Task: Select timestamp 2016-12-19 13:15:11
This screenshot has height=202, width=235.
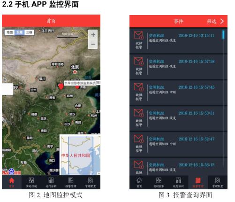Action: click(196, 36)
